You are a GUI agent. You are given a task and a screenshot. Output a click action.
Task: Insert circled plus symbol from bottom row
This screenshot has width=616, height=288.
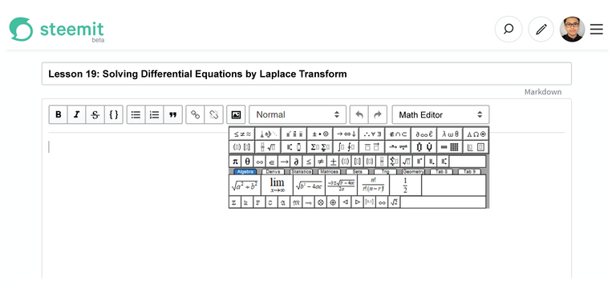point(333,202)
